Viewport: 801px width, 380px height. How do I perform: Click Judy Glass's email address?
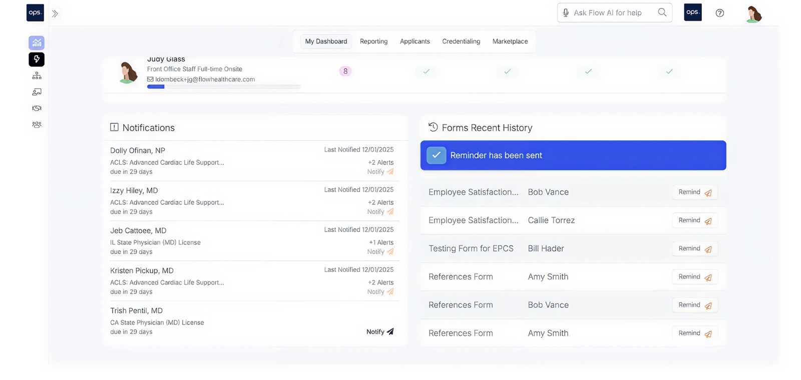205,79
